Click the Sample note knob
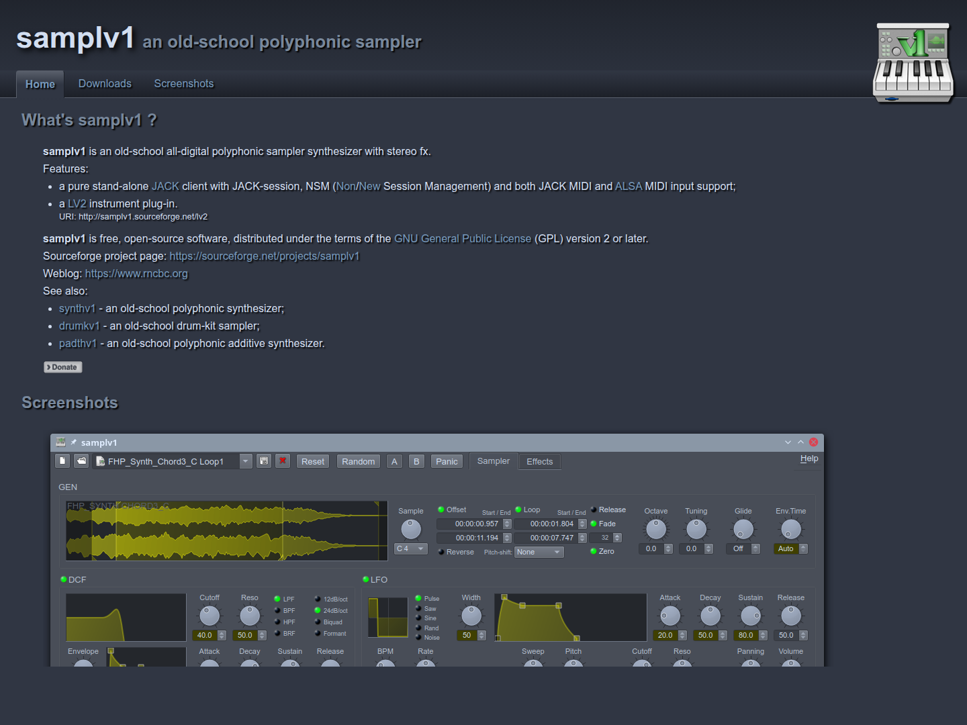 (x=411, y=529)
